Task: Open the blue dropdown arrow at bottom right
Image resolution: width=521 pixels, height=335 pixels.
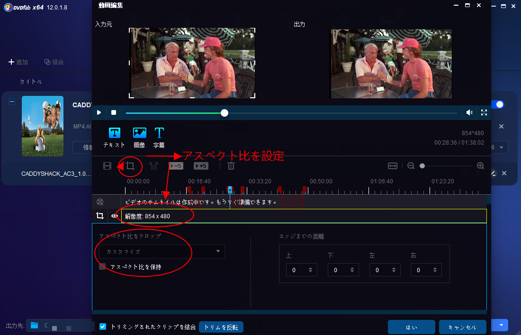Action: (502, 325)
